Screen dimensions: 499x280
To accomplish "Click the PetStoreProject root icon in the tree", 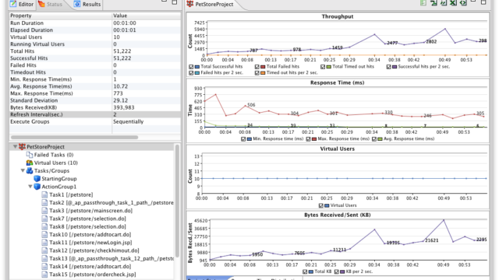I will tap(22, 147).
